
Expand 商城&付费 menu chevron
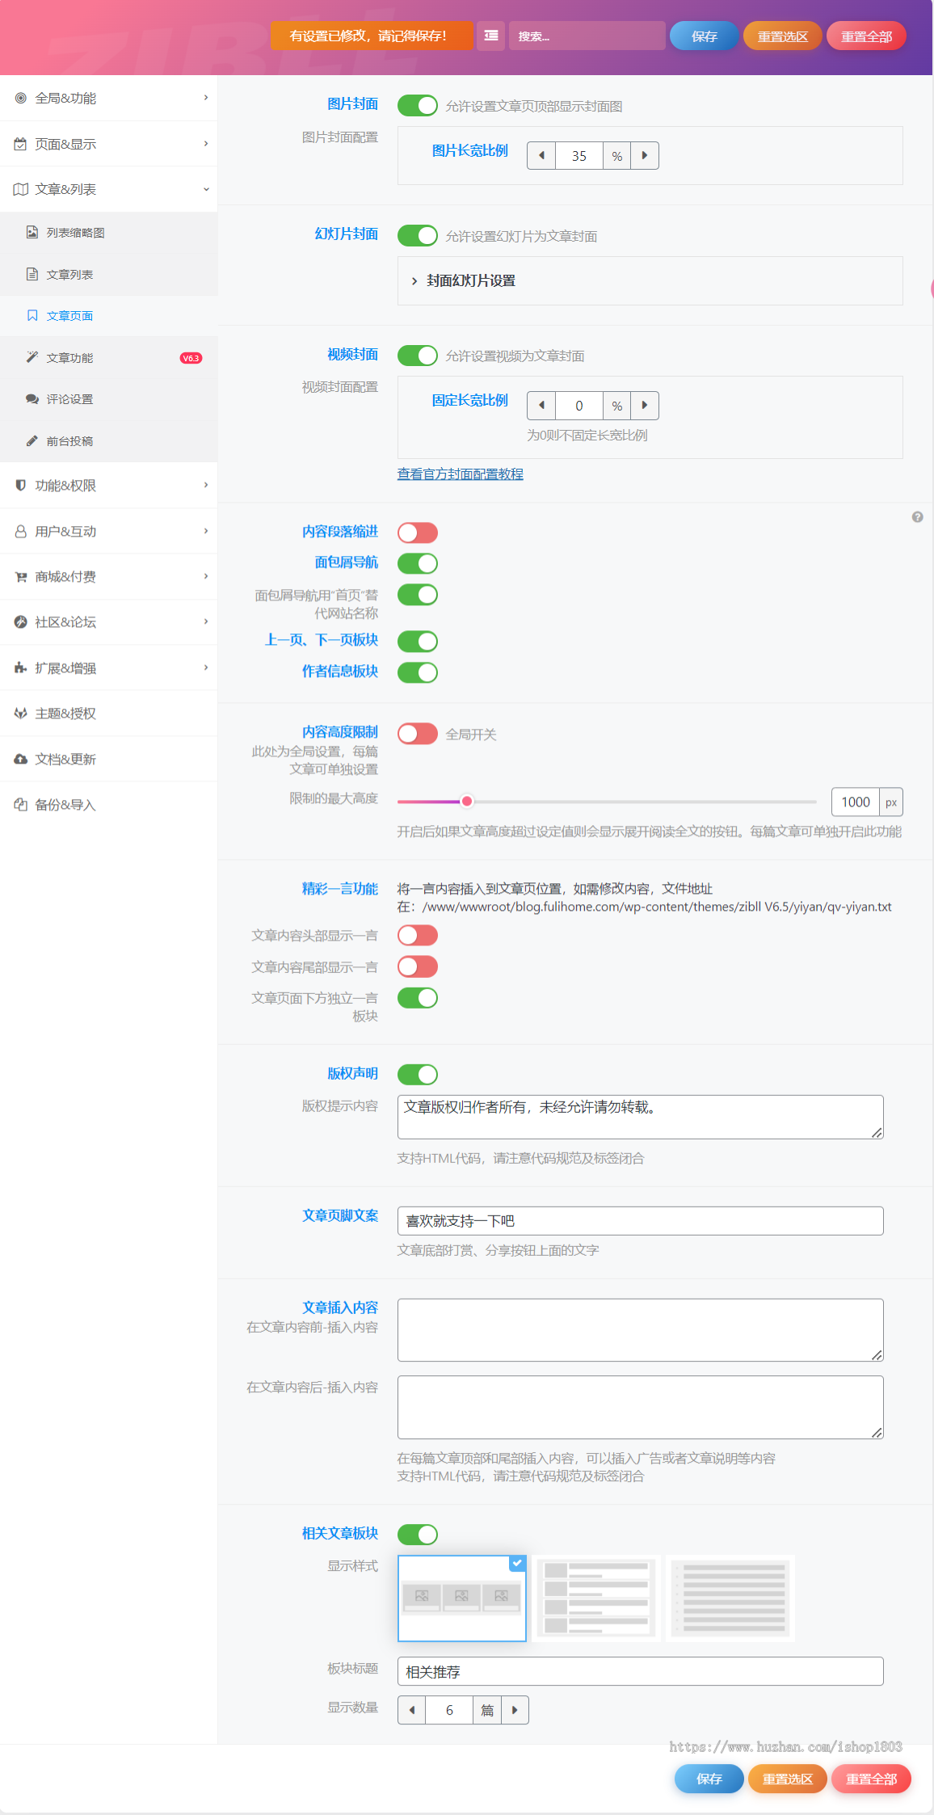[x=206, y=576]
